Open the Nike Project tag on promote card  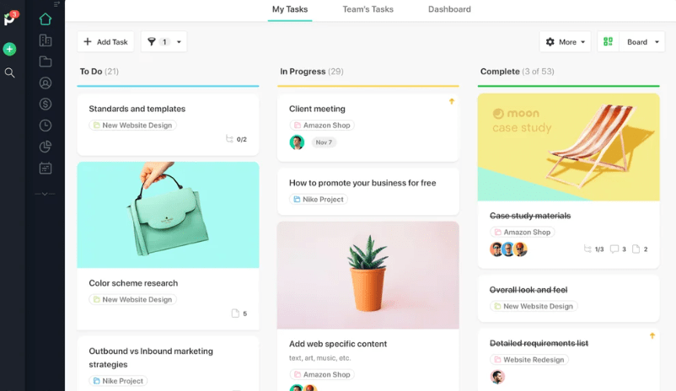[319, 199]
